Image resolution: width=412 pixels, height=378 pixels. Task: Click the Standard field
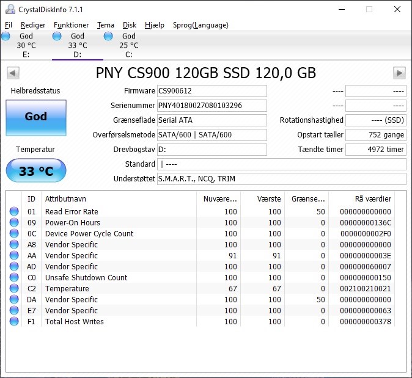pyautogui.click(x=282, y=164)
